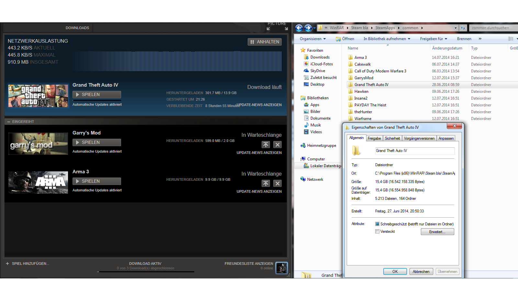Screen dimensions: 518x291
Task: Toggle the Schreibgeschützt checkbox
Action: pyautogui.click(x=377, y=224)
